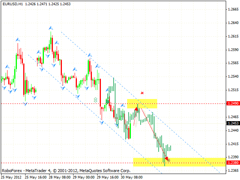Click the 25 May 16:00 time label
Image resolution: width=240 pixels, height=180 pixels.
[x=36, y=177]
